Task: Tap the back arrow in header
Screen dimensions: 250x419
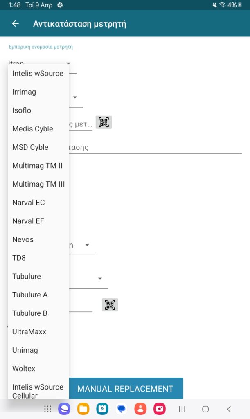Action: coord(16,23)
